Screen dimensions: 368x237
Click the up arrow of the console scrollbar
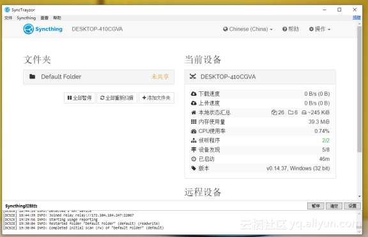359,214
